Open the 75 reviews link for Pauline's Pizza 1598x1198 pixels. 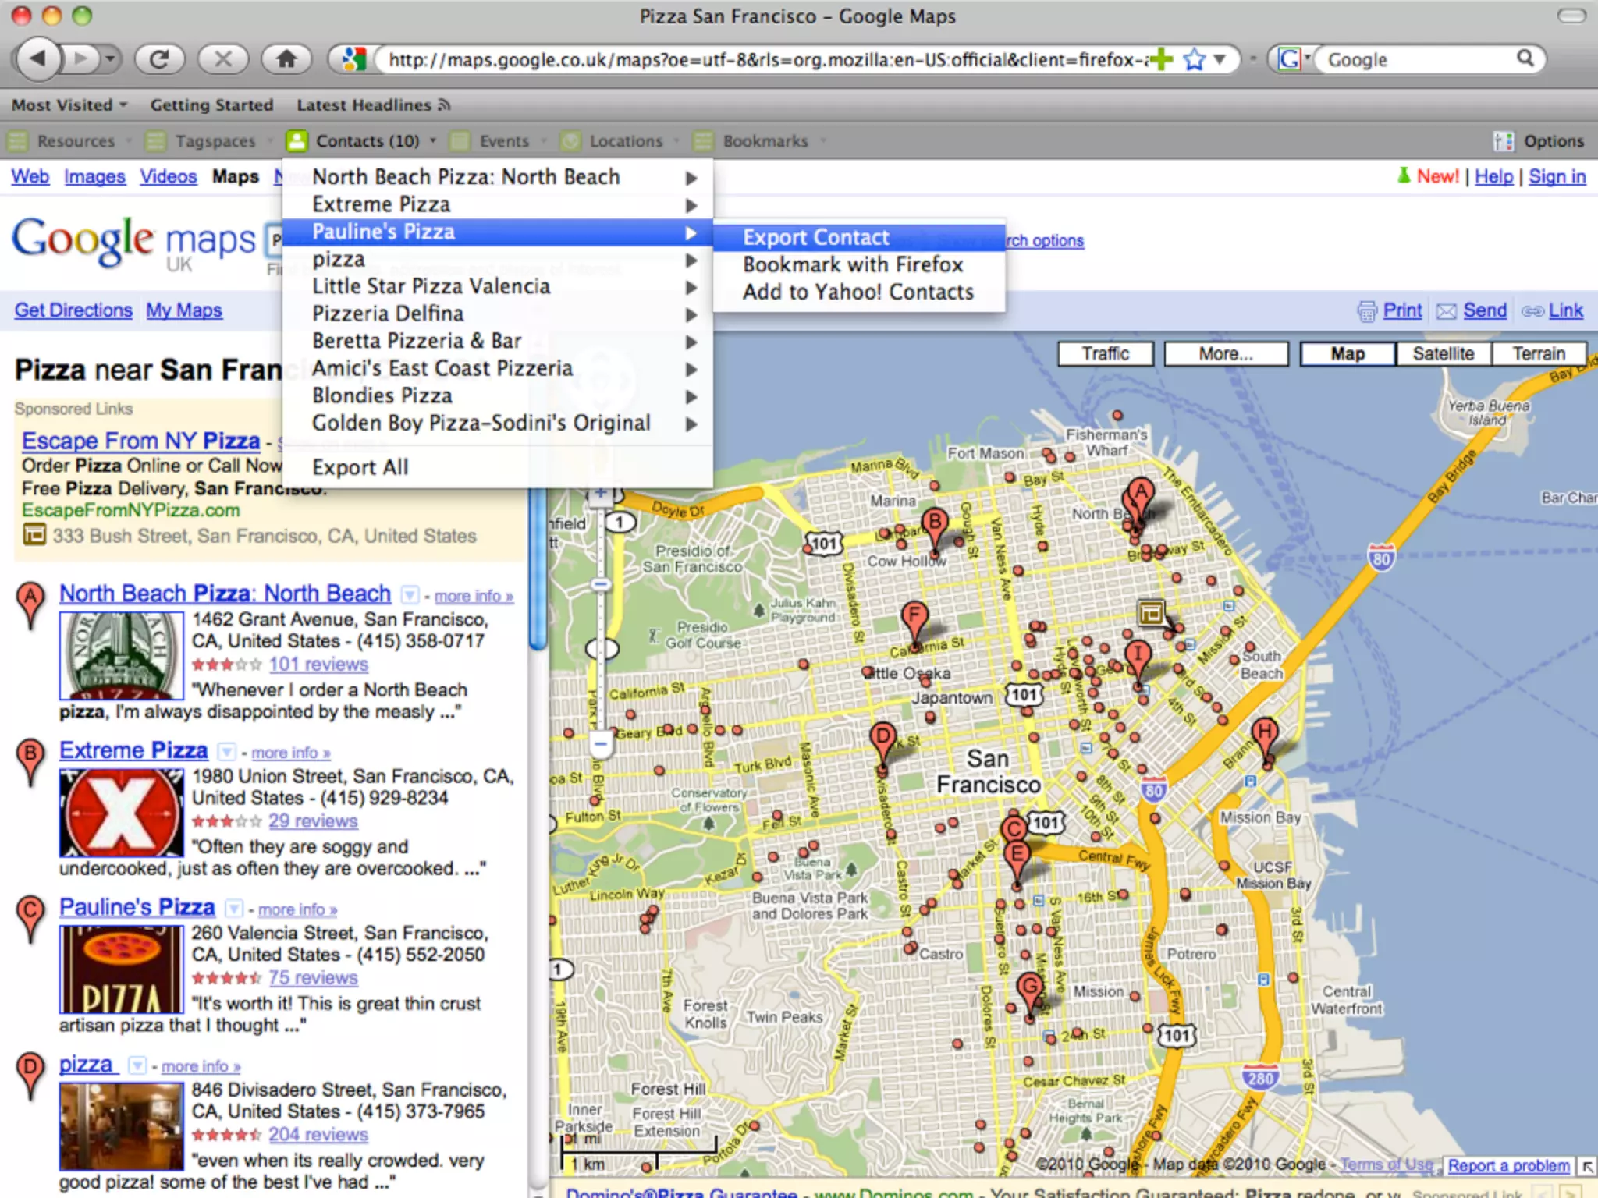pos(313,978)
